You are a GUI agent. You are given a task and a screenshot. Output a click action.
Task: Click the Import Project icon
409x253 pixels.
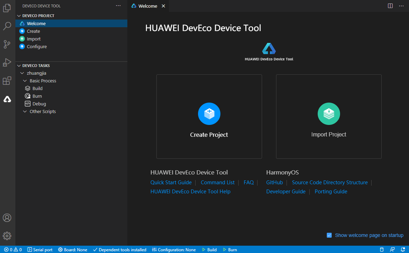tap(329, 113)
